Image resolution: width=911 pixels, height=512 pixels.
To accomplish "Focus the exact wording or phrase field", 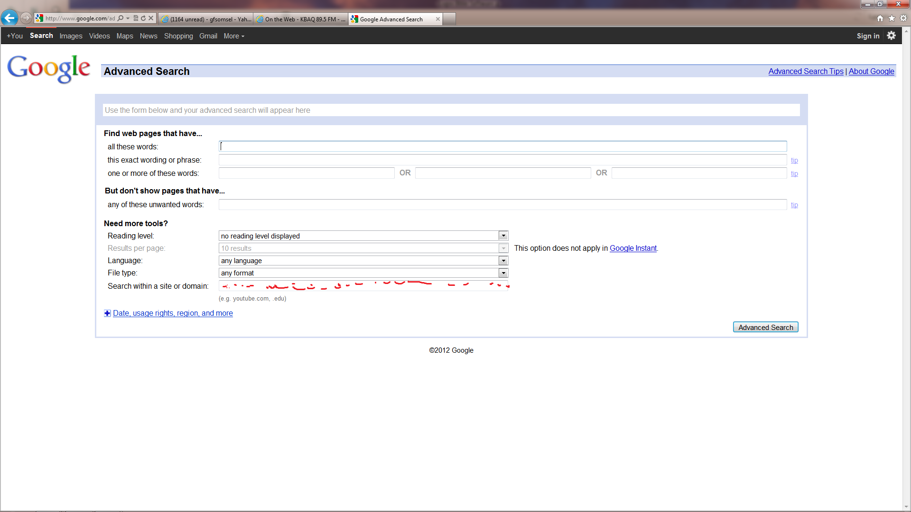I will tap(502, 160).
